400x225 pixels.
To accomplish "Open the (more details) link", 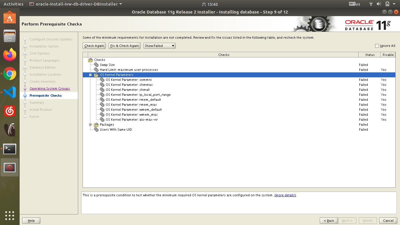I will (285, 195).
